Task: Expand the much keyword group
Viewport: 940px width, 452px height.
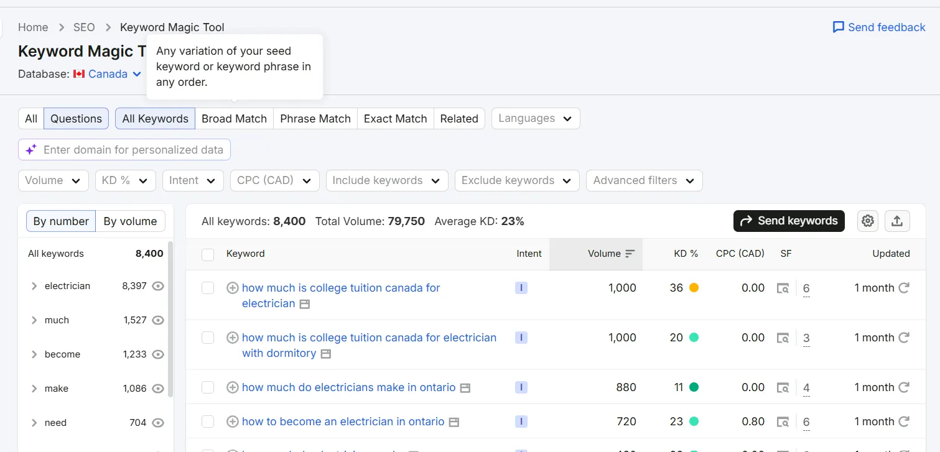Action: pos(34,320)
